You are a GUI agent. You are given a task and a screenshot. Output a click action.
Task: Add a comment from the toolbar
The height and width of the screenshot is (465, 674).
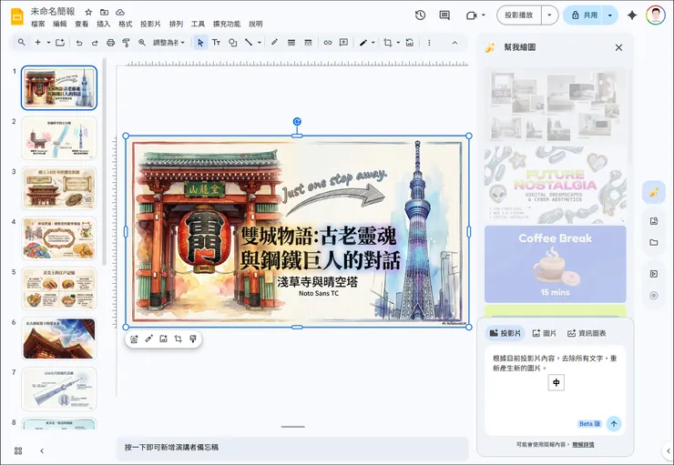point(343,43)
